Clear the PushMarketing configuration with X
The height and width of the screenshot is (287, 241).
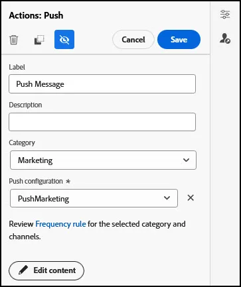191,198
